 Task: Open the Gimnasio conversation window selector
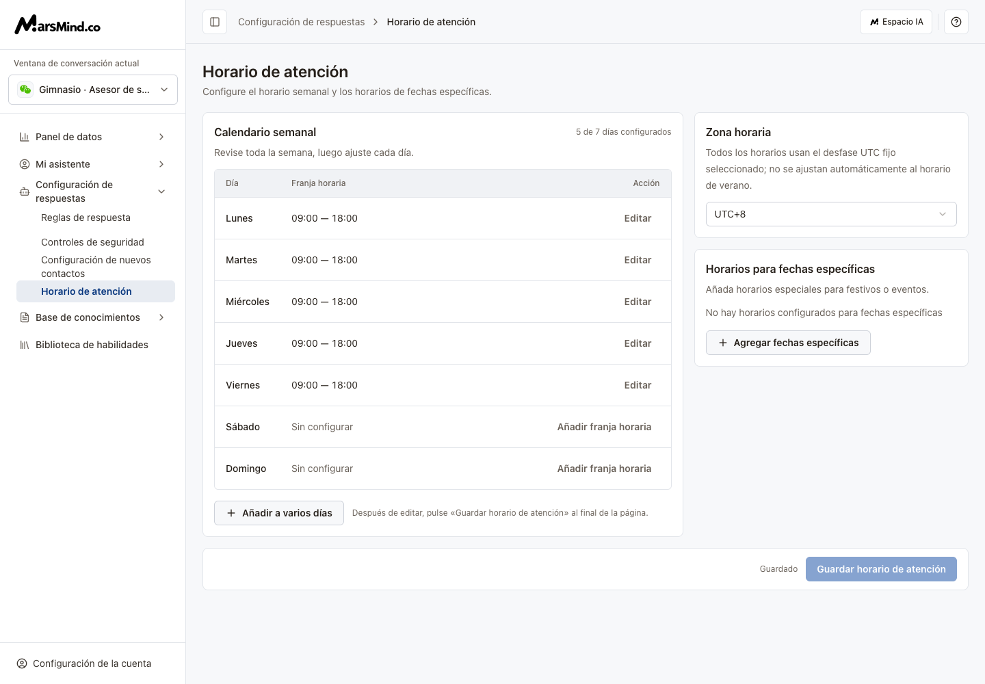coord(93,90)
